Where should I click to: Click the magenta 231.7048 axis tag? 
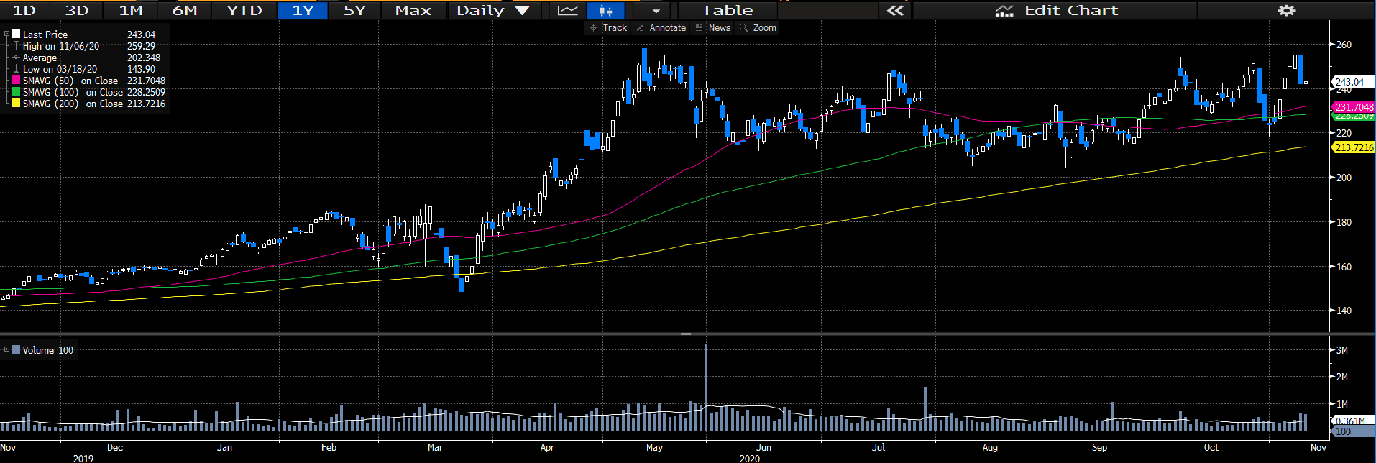tap(1353, 107)
